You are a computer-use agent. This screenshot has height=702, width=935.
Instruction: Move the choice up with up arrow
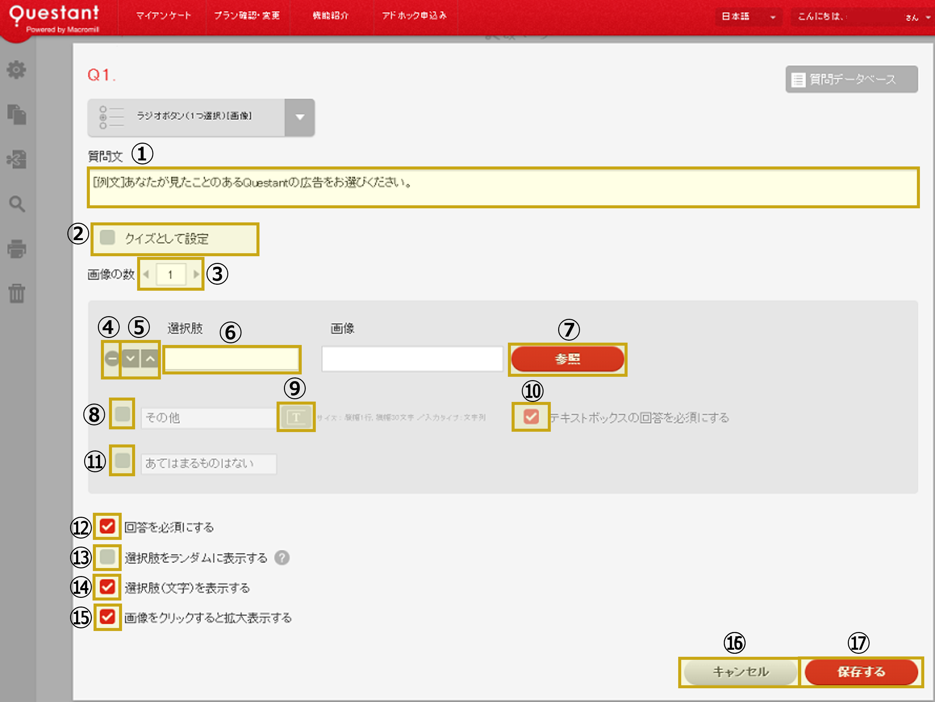[x=150, y=359]
